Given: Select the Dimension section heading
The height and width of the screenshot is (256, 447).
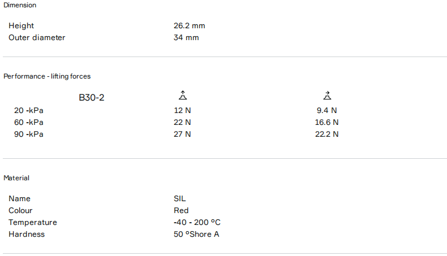Looking at the screenshot, I should [20, 5].
